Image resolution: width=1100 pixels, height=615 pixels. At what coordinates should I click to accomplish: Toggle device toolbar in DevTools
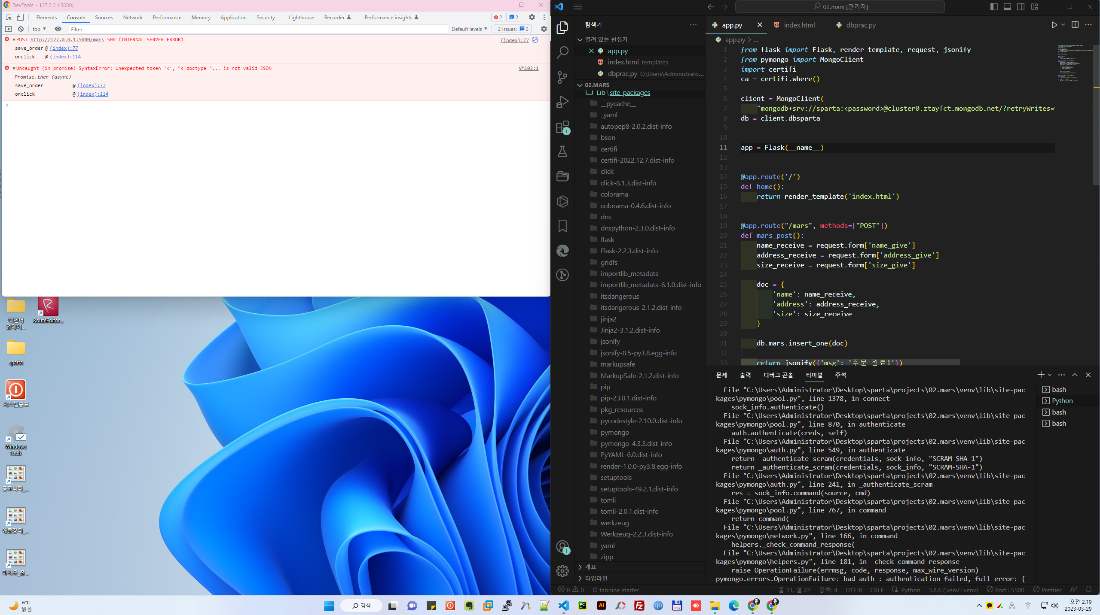[20, 17]
